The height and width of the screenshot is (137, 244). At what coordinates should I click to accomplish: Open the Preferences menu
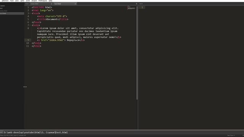(43, 1)
